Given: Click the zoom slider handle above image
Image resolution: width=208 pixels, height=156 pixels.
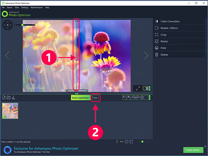Looking at the screenshot, I should point(23,25).
